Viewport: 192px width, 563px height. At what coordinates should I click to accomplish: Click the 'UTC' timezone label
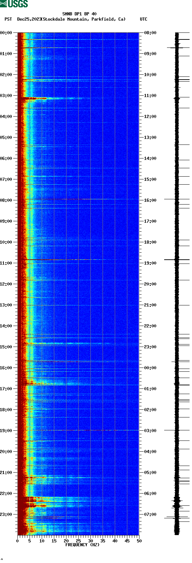(x=144, y=19)
